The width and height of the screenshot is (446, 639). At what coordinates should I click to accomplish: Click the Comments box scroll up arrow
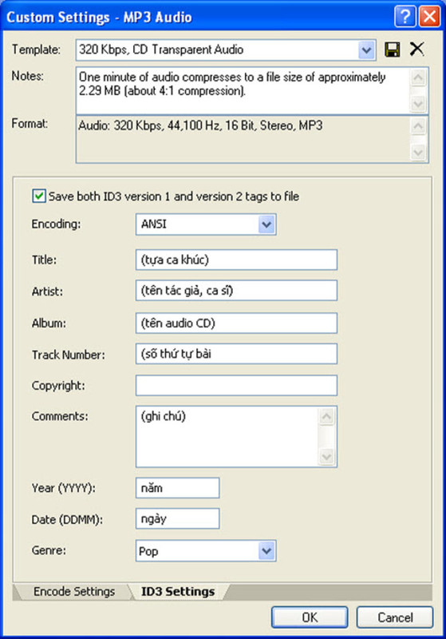327,416
